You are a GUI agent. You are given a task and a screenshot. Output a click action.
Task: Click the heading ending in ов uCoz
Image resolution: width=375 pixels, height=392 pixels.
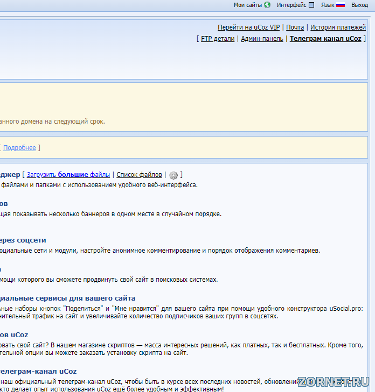tap(14, 335)
